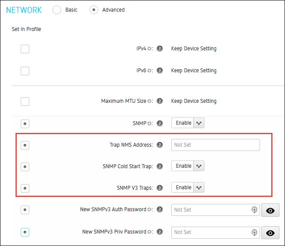Click indicator icon beside SNMPv3 Priv Password label
The image size is (285, 246).
(x=149, y=232)
